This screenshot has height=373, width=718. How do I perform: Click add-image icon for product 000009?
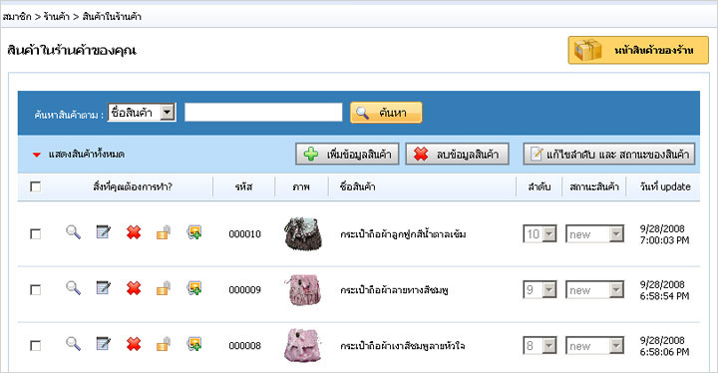(194, 288)
